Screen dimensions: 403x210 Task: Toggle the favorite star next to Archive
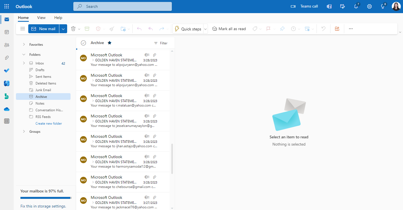point(110,43)
